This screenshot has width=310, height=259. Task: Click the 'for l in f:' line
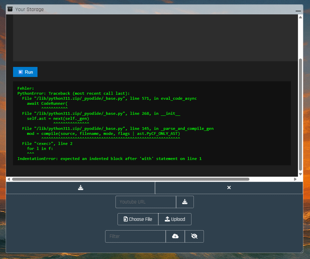tap(40, 149)
